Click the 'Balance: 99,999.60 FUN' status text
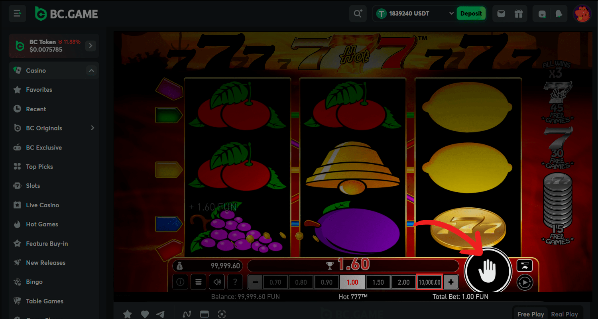This screenshot has width=598, height=319. 245,297
